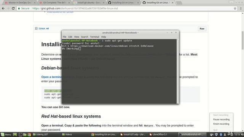This screenshot has height=137, width=244.
Task: Open the Terminal Edit menu
Action: click(x=70, y=37)
